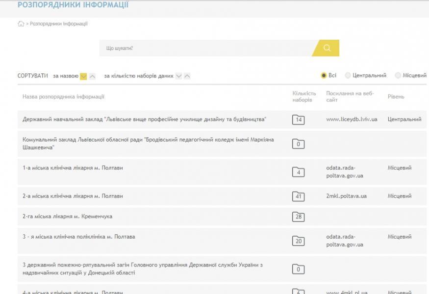Click the home icon in breadcrumb
Image resolution: width=429 pixels, height=294 pixels.
coord(21,24)
